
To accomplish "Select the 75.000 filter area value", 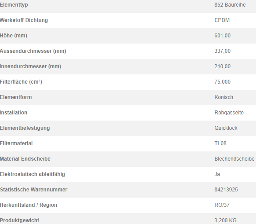I will click(x=222, y=82).
